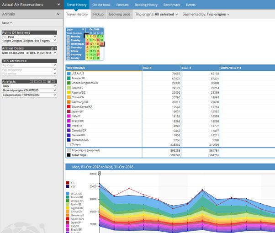Select the third Analysis layout icon
Screen dimensions: 275x233
[x=40, y=82]
